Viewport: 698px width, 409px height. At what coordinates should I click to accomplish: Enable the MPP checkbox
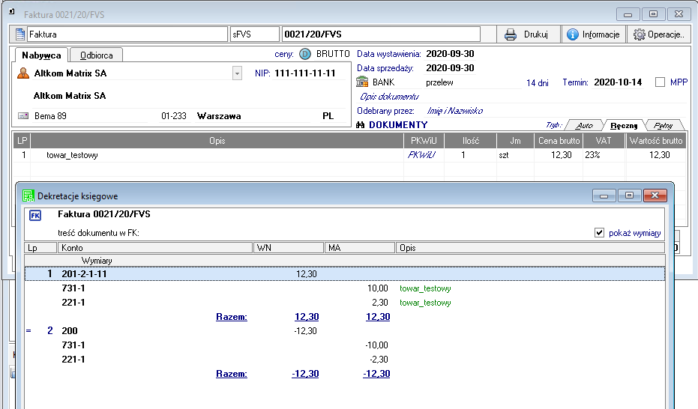660,82
